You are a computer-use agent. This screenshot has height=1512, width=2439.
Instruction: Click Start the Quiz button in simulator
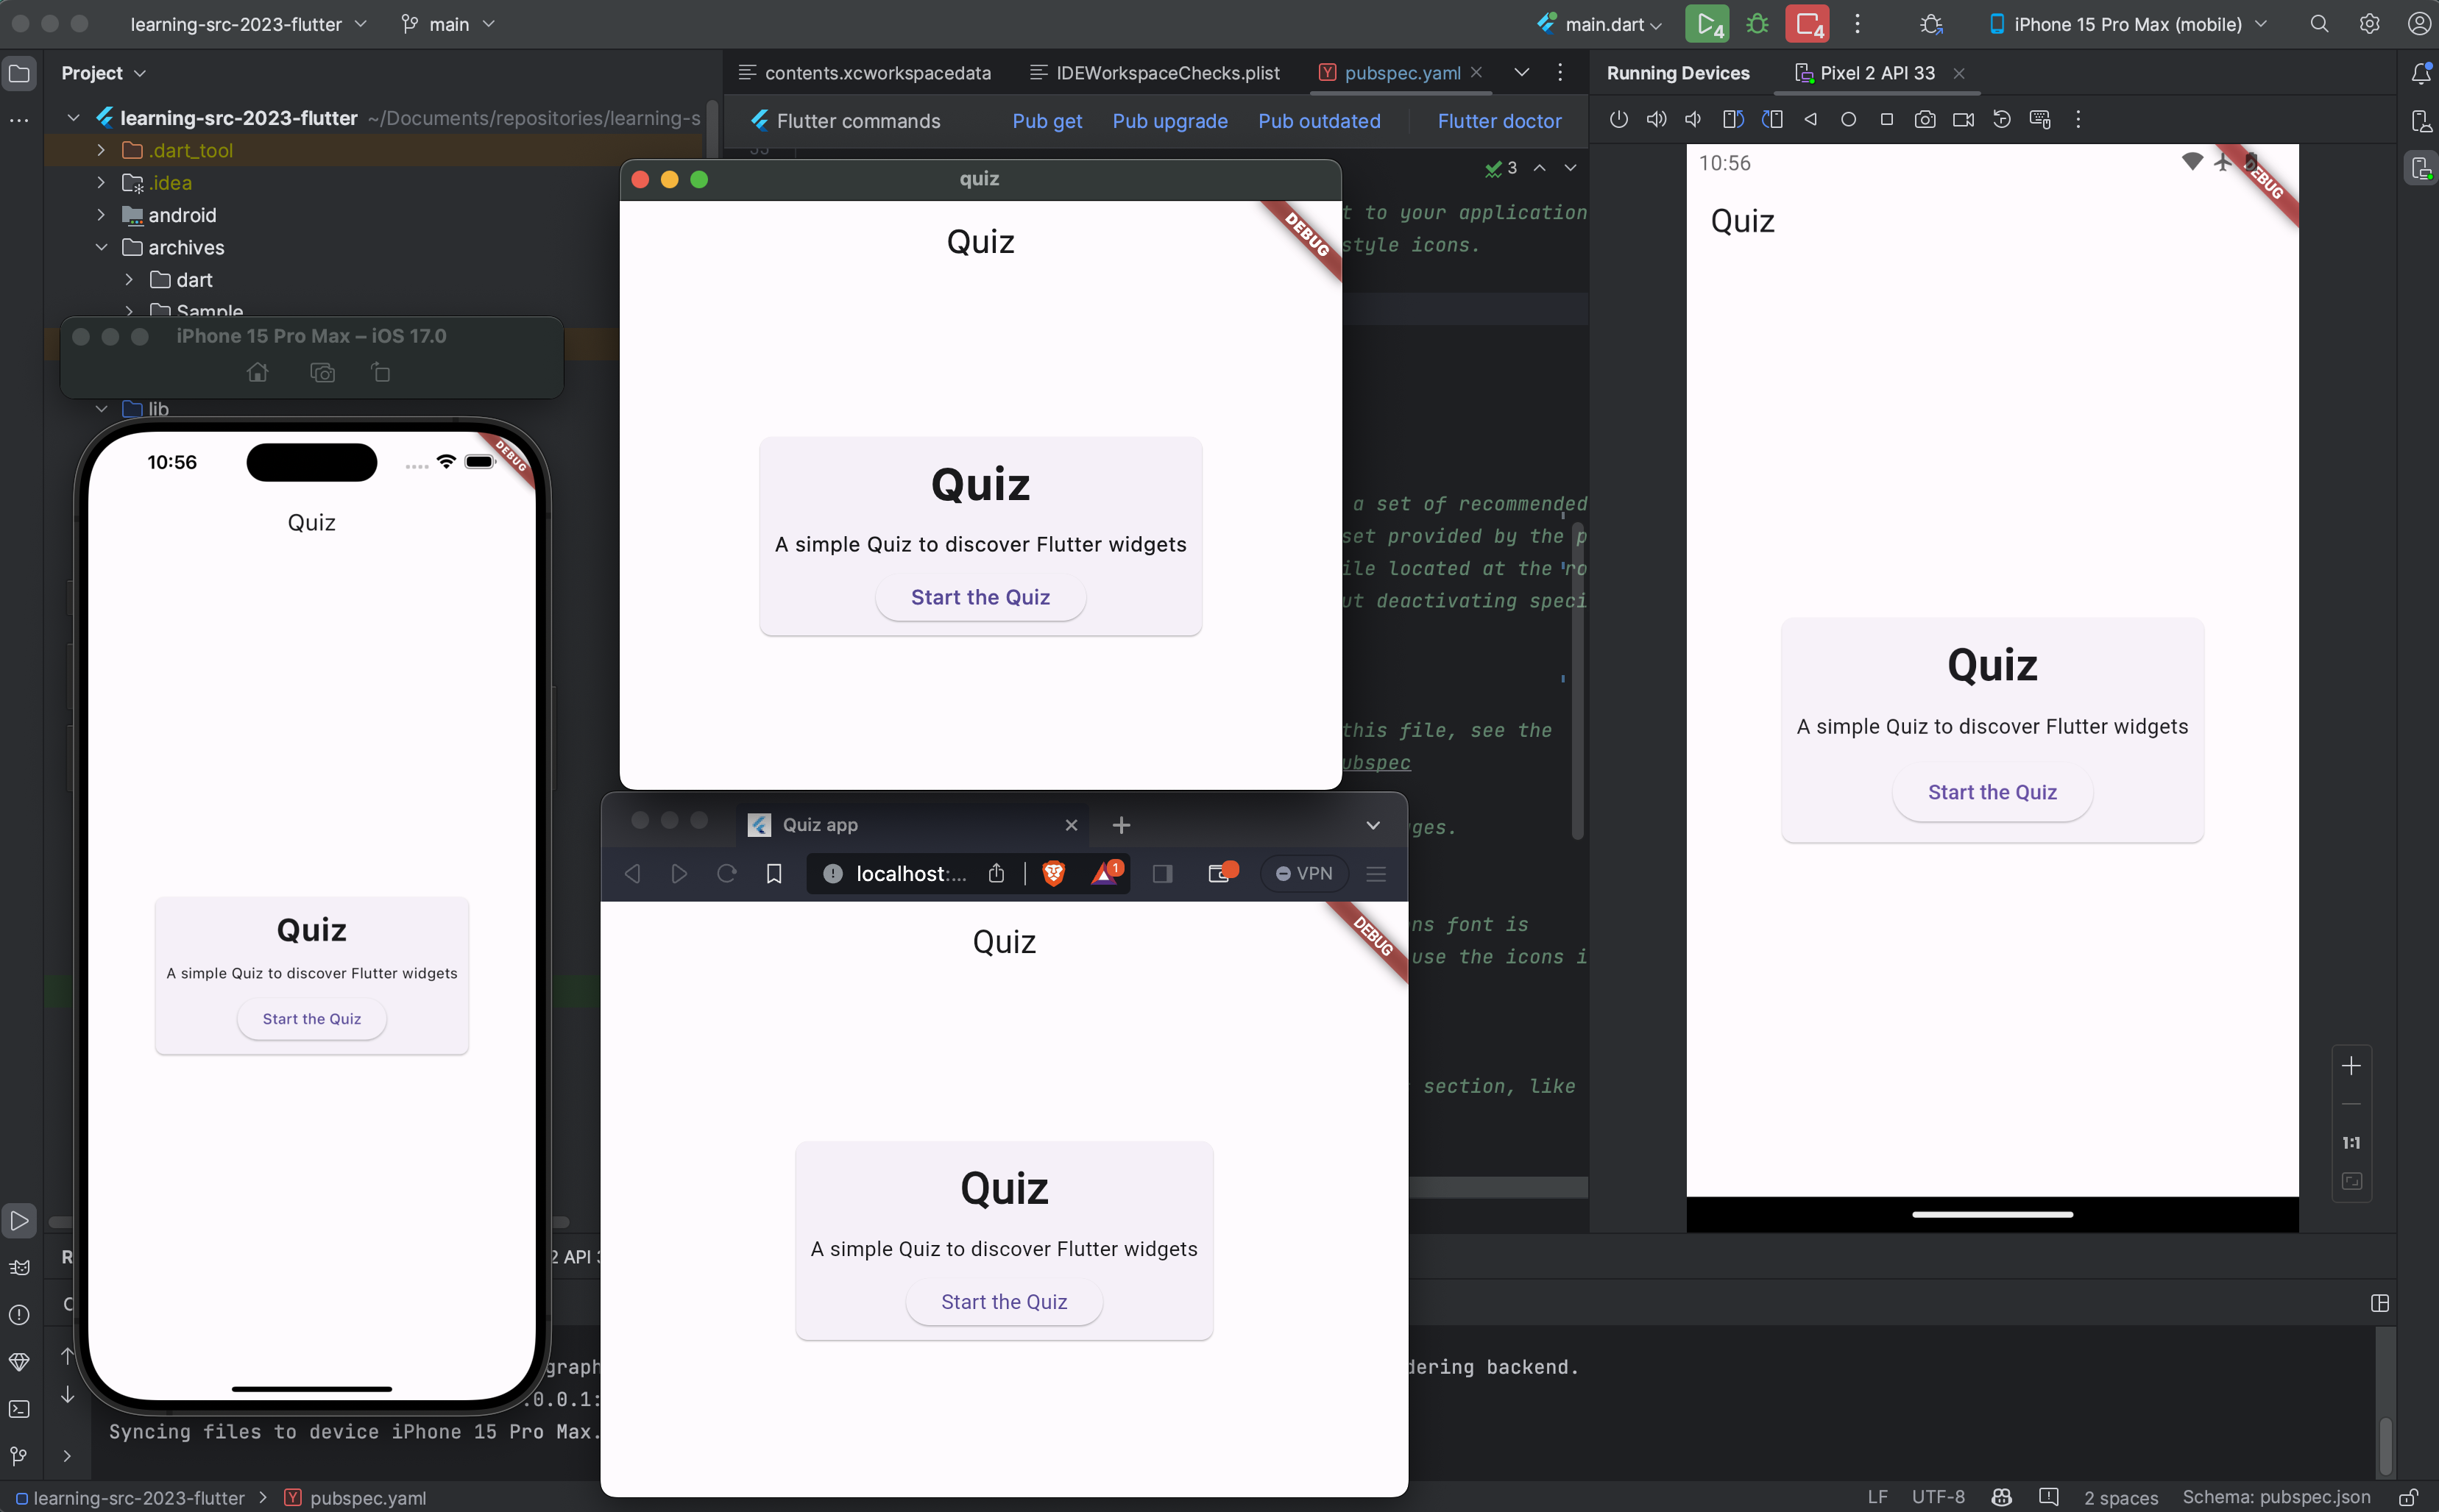[x=312, y=1017]
